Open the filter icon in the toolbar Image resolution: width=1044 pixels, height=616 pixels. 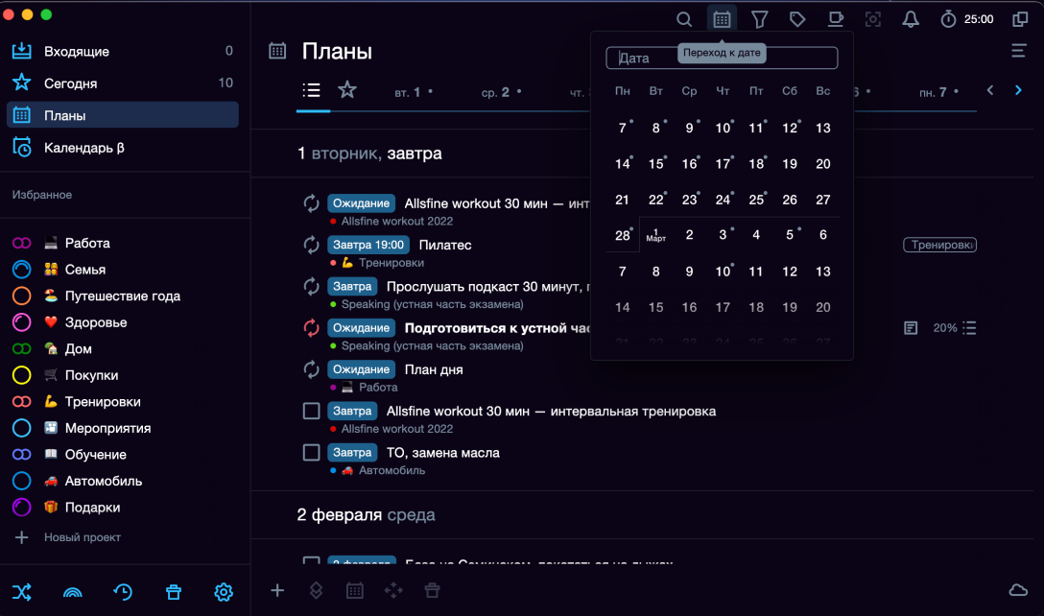click(x=759, y=18)
